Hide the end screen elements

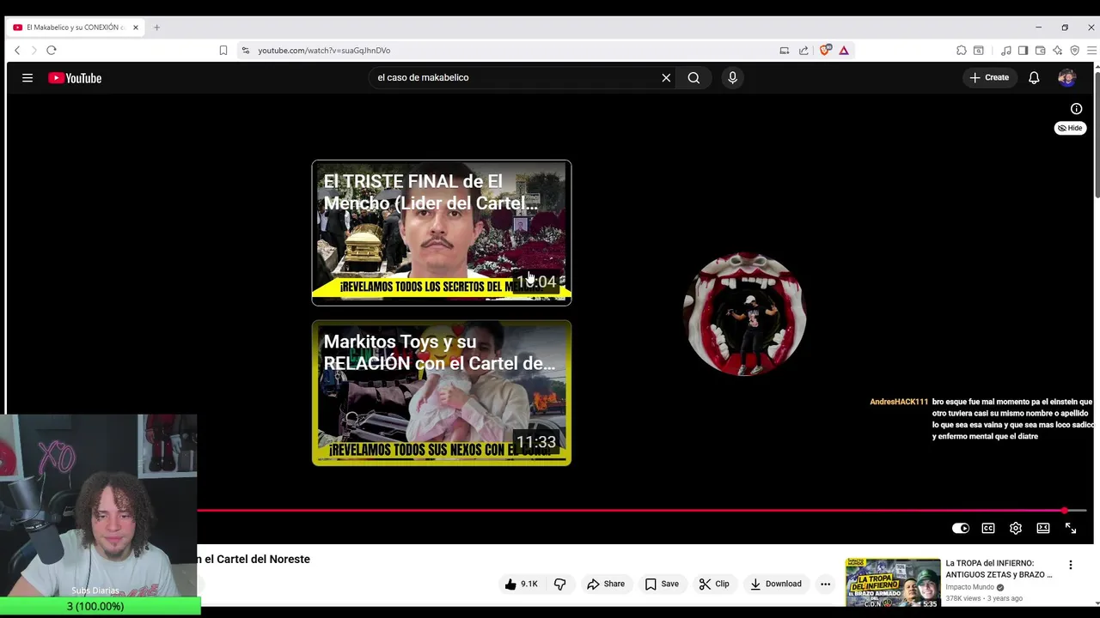pos(1070,128)
